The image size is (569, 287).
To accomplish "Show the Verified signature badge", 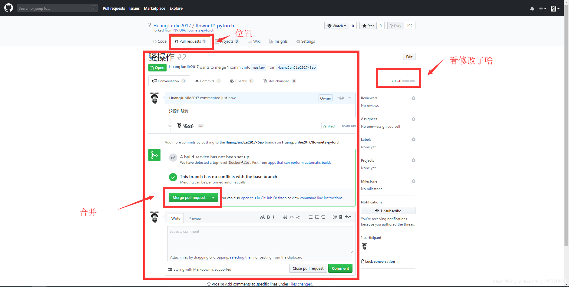I will (328, 126).
